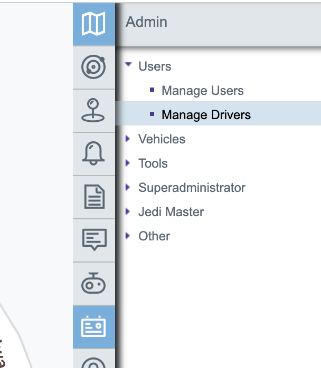Click the remote controller icon
The width and height of the screenshot is (321, 368).
click(x=93, y=283)
